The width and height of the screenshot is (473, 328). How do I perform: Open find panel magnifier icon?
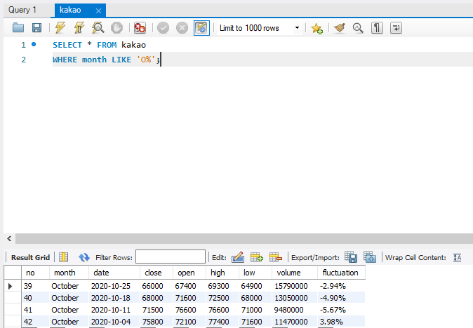coord(358,28)
